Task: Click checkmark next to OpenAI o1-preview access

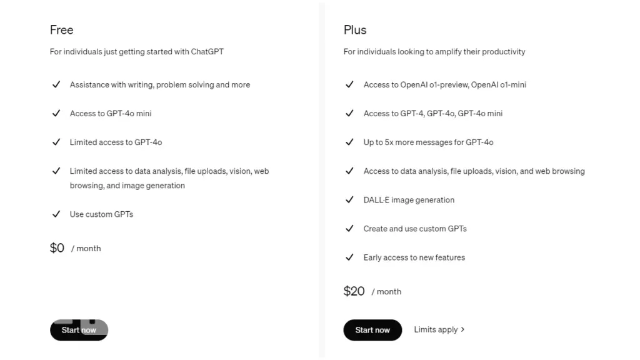Action: pyautogui.click(x=350, y=84)
